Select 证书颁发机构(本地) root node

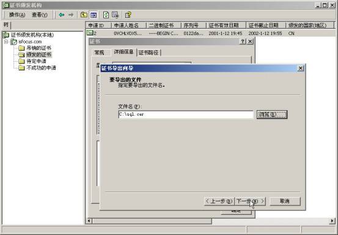point(32,35)
